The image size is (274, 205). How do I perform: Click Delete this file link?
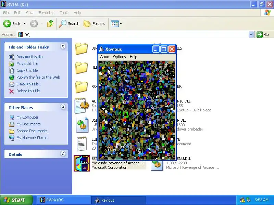(28, 91)
